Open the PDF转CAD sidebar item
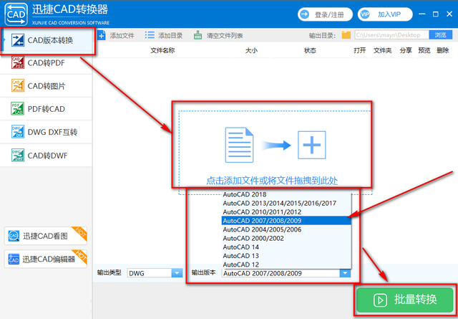This screenshot has height=319, width=458. tap(46, 109)
